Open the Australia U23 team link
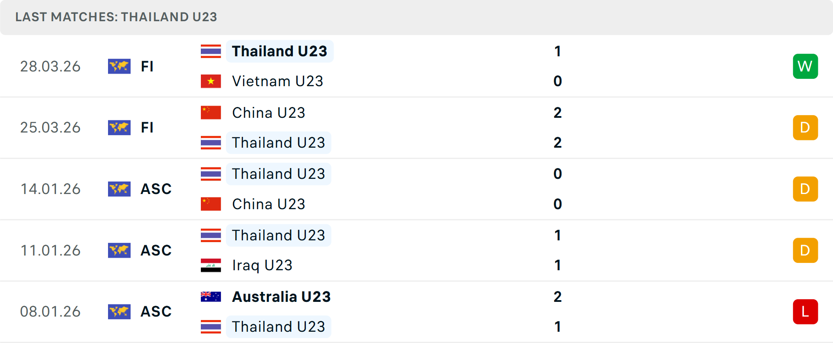Screen dimensions: 833x343 [281, 297]
